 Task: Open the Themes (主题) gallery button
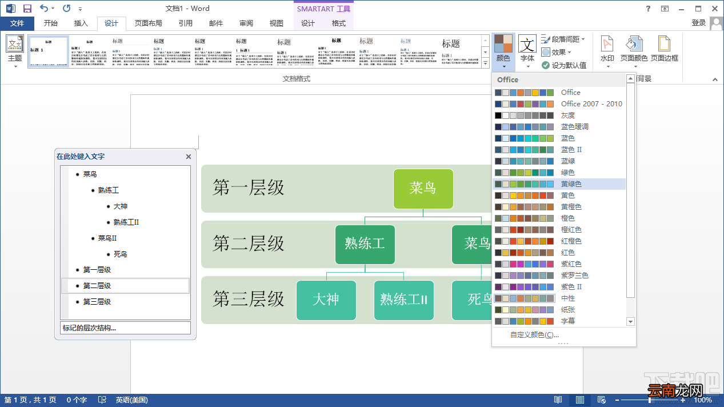[15, 51]
